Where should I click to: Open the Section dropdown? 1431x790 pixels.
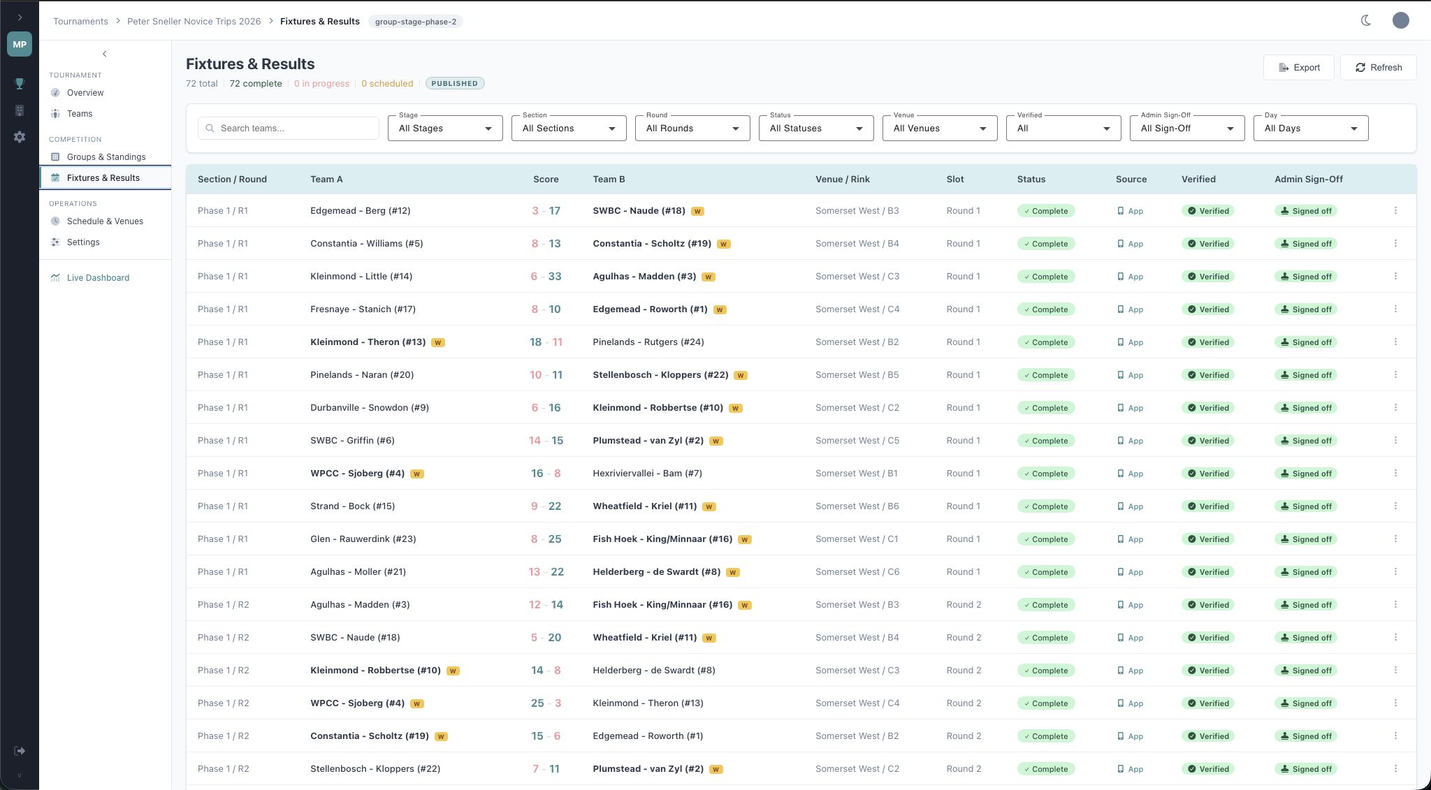coord(569,129)
